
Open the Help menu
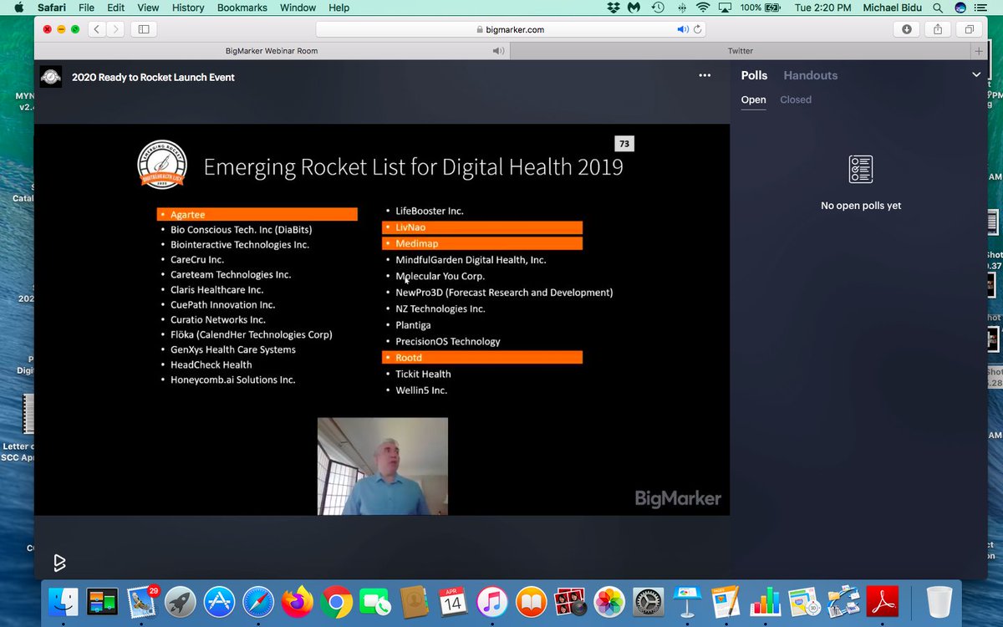pos(339,8)
